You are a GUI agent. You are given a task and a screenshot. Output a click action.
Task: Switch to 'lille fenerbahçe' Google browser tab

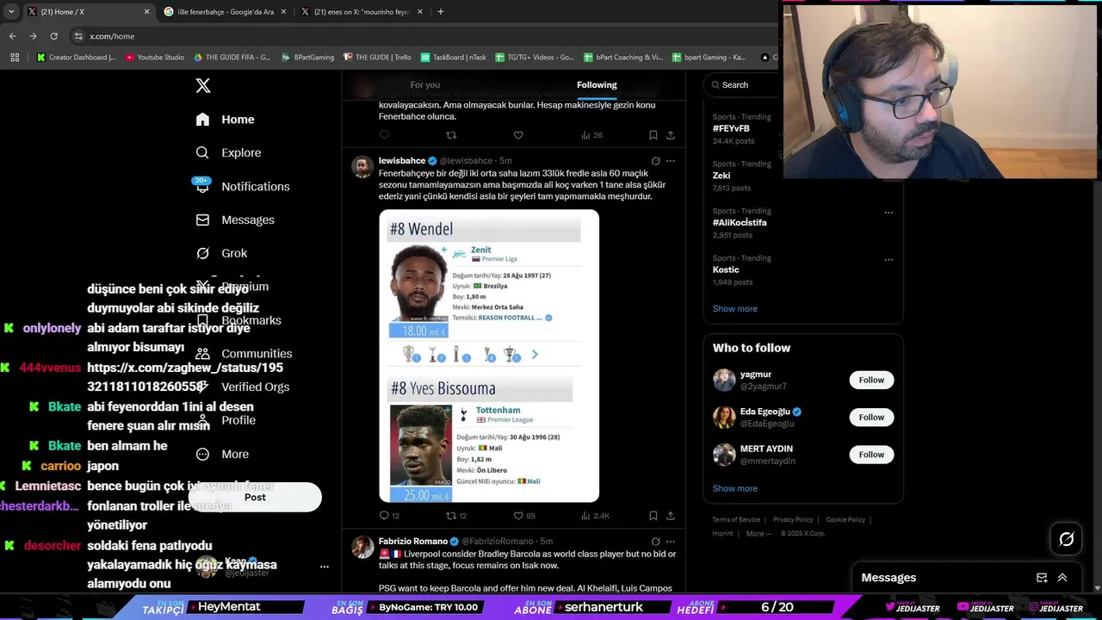pyautogui.click(x=225, y=12)
